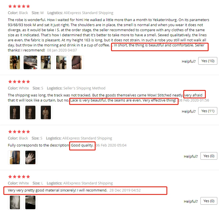Open second photo showing black lace closeup
The height and width of the screenshot is (212, 219).
30,62
